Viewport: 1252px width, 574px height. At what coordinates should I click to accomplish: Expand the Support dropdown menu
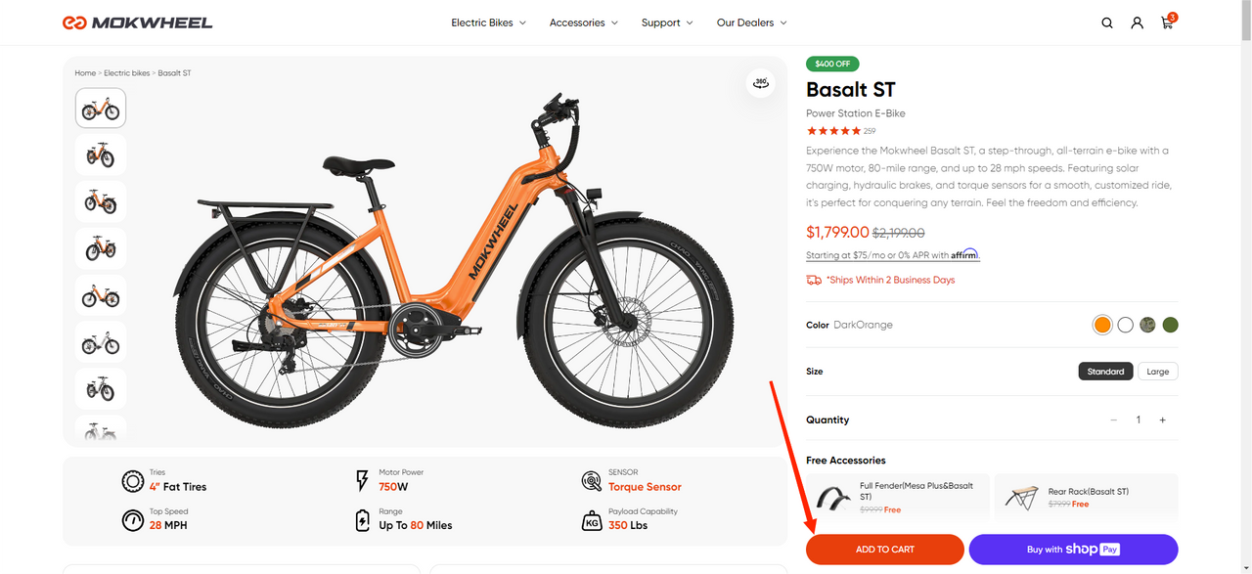tap(667, 22)
